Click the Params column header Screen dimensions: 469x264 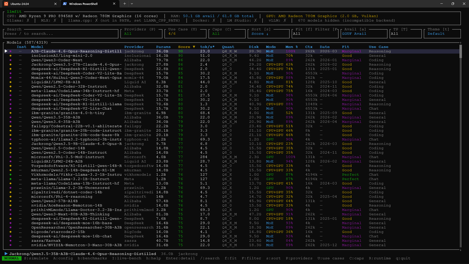coord(164,47)
